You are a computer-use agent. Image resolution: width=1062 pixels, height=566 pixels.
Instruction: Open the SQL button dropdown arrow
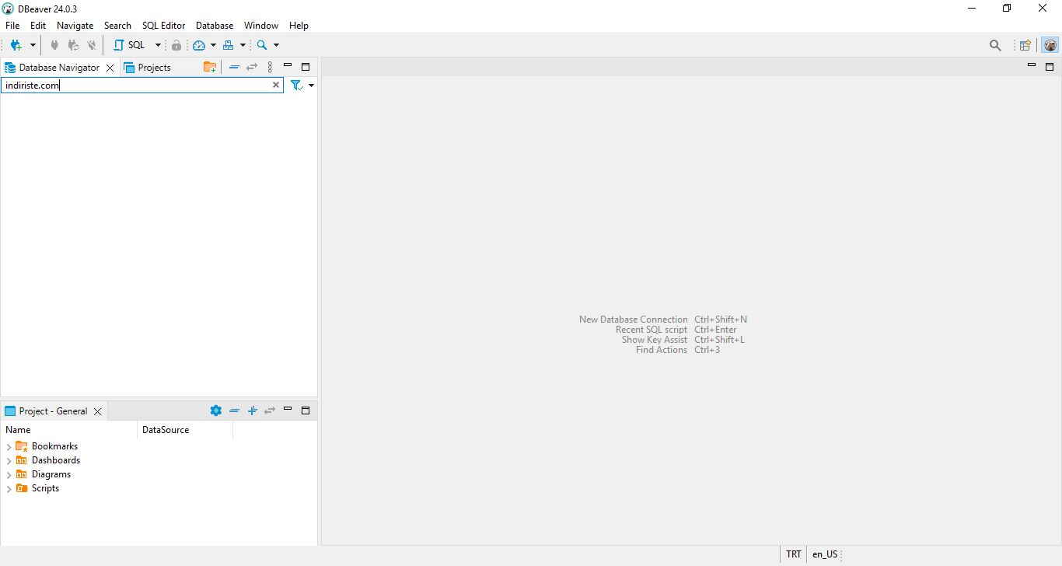(x=158, y=45)
